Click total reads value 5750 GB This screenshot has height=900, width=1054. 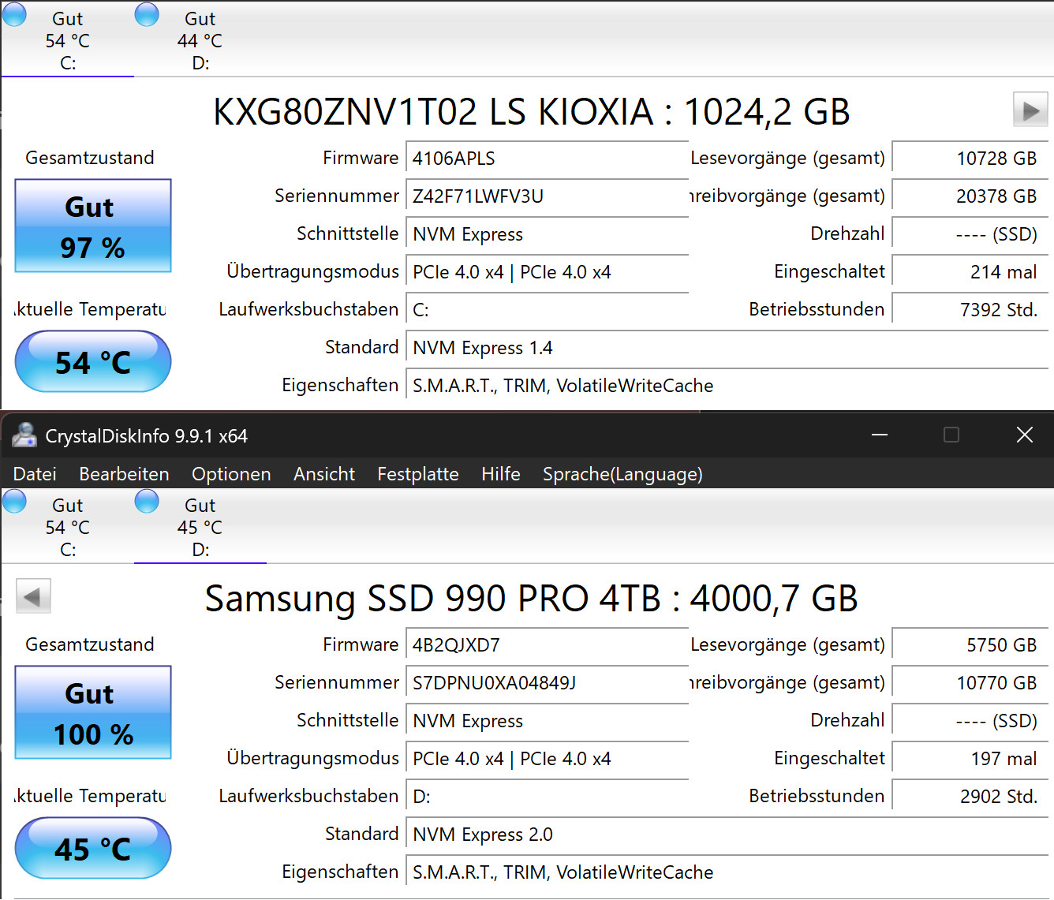970,644
